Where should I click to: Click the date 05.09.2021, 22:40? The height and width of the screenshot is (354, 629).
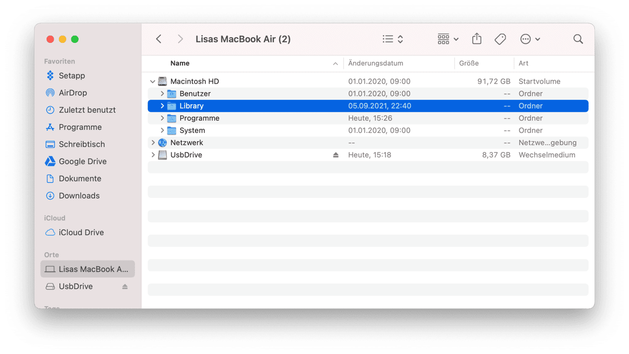pos(380,106)
